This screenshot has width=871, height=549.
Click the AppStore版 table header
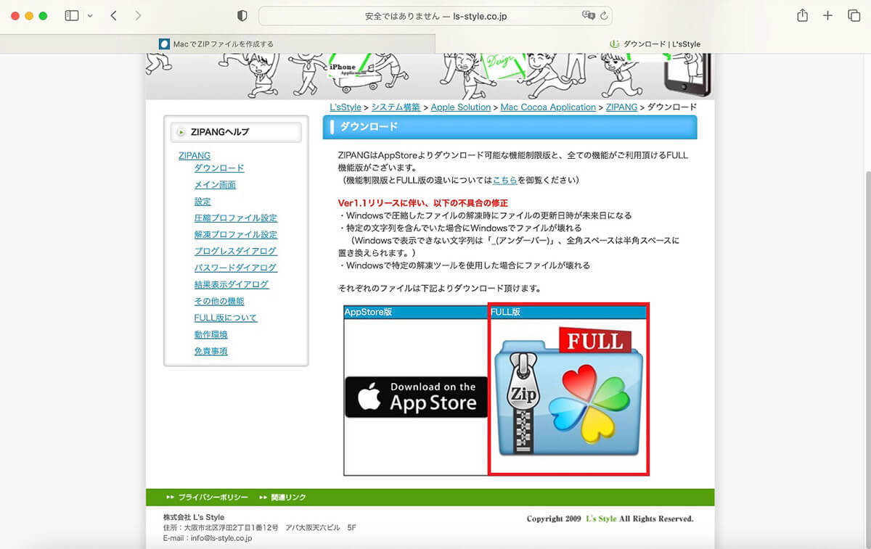[x=416, y=313]
